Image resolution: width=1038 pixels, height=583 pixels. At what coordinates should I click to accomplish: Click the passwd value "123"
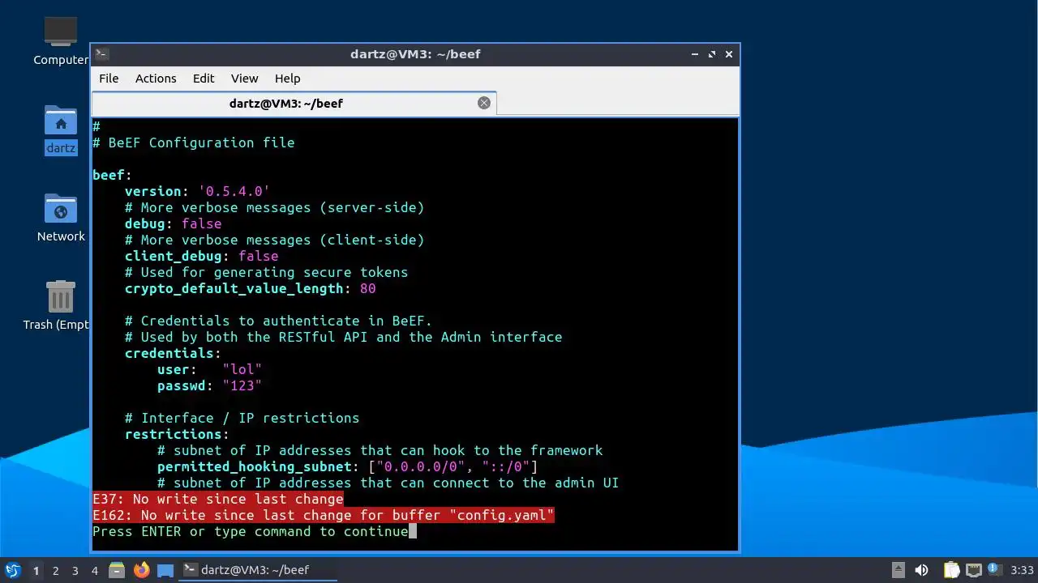tap(242, 385)
